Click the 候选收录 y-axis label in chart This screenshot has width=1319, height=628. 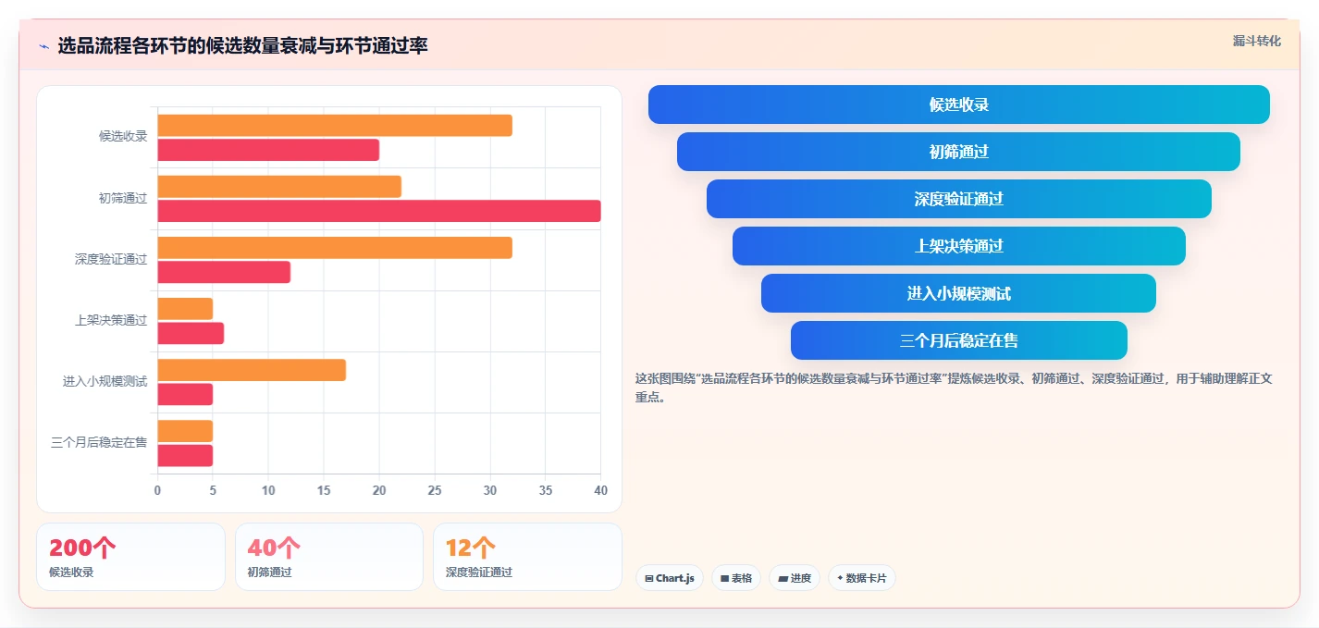tap(123, 136)
